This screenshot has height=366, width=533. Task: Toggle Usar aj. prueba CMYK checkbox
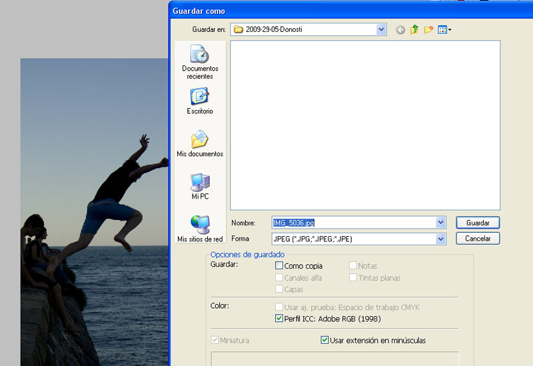tap(279, 307)
